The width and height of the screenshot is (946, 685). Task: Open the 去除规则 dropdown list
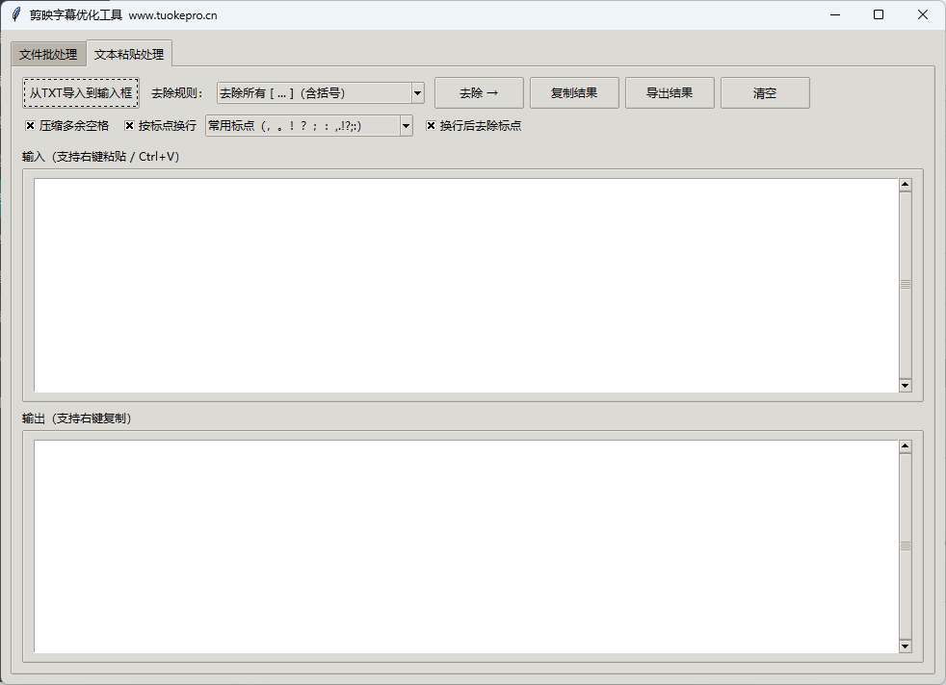[x=417, y=93]
